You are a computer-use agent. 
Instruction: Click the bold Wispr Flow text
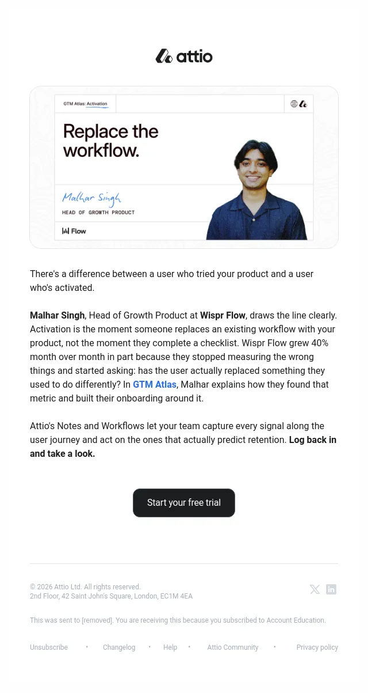point(223,315)
